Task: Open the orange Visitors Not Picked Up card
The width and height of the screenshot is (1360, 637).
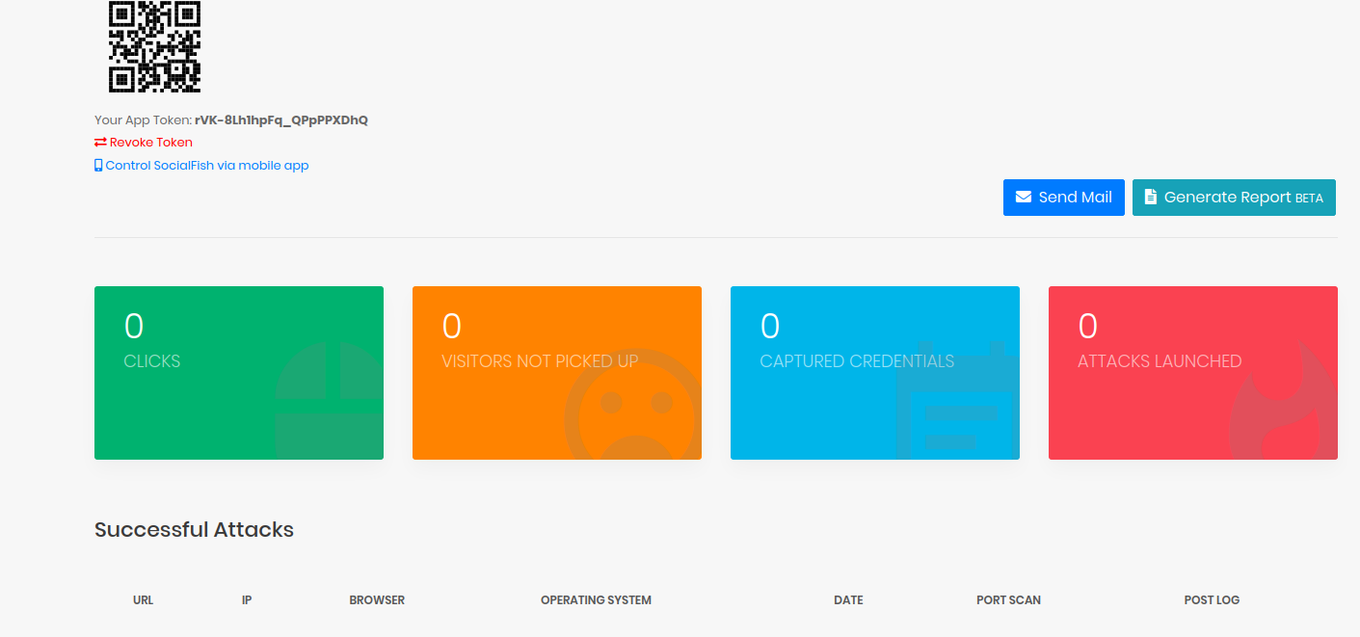Action: click(557, 373)
